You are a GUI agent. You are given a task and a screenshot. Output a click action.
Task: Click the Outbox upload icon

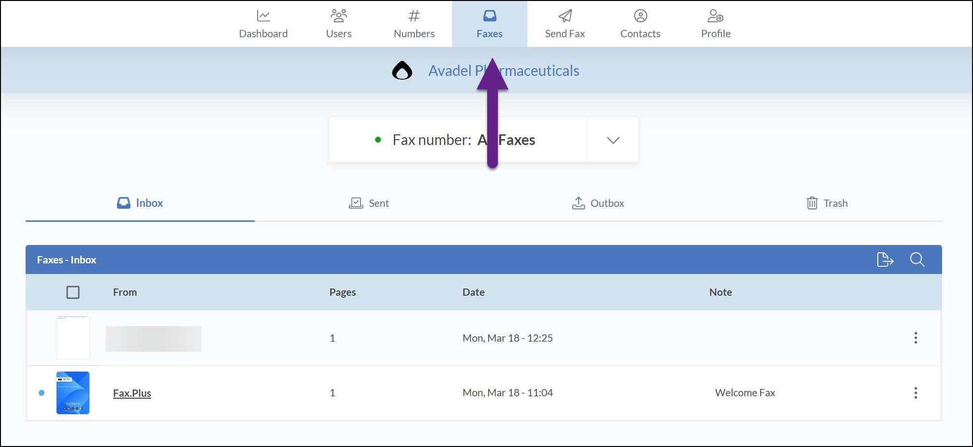pos(578,203)
